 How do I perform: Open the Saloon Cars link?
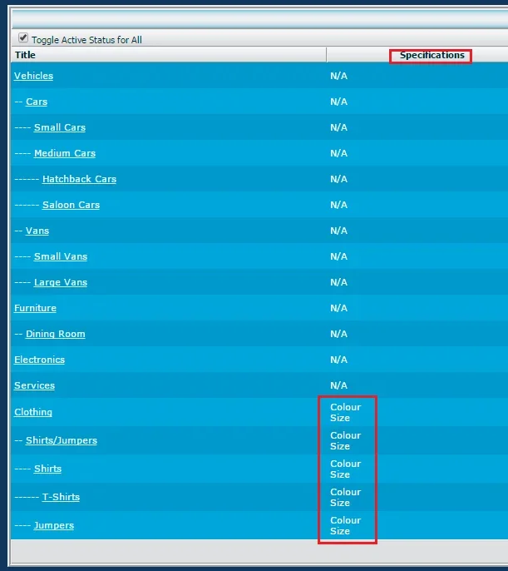click(71, 205)
